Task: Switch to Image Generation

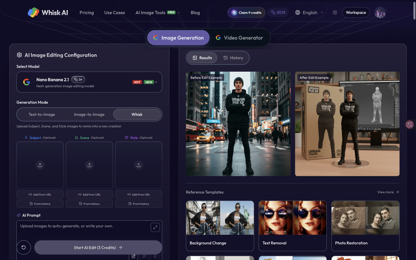Action: click(x=178, y=38)
